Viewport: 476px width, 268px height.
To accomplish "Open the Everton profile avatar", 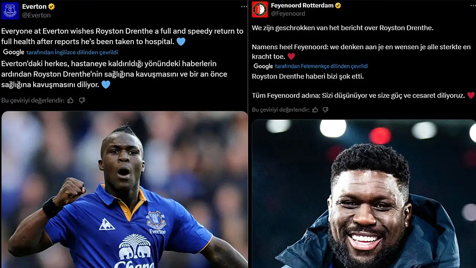I will point(10,10).
